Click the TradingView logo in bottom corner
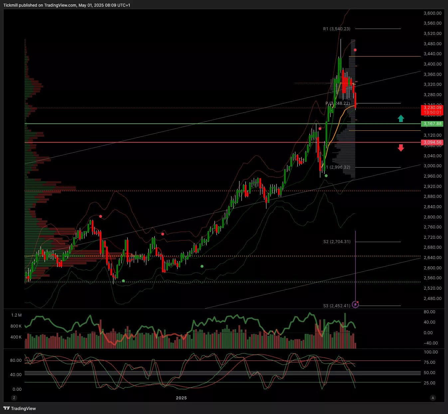 tap(20, 408)
